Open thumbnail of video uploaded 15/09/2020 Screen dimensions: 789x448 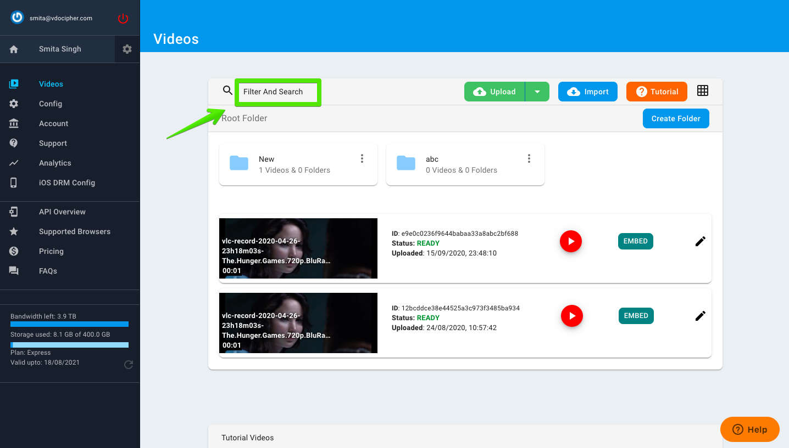pyautogui.click(x=298, y=248)
